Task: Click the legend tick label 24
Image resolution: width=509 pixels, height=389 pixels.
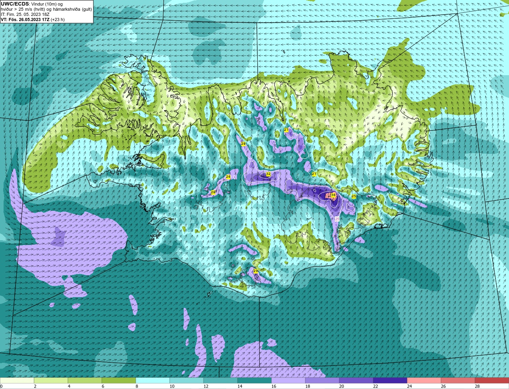Action: tap(409, 386)
